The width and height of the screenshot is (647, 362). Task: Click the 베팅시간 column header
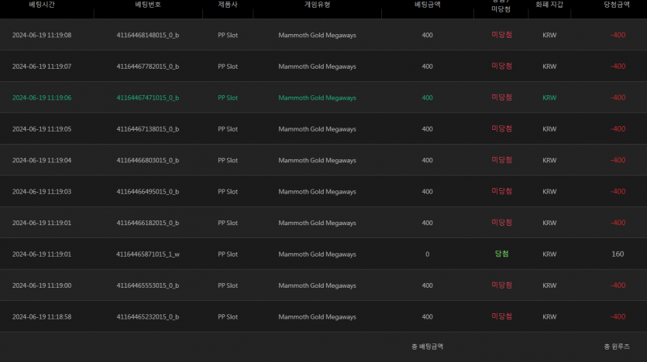pos(42,5)
